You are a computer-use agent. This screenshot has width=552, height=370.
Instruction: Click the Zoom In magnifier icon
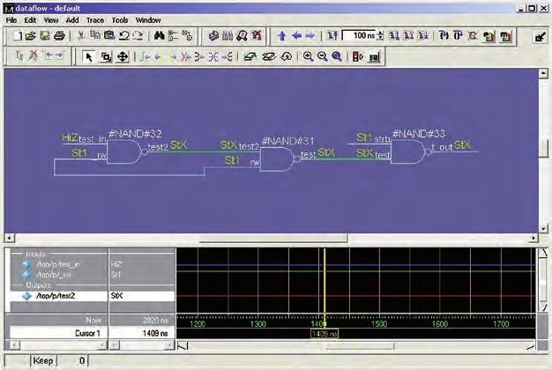coord(309,56)
